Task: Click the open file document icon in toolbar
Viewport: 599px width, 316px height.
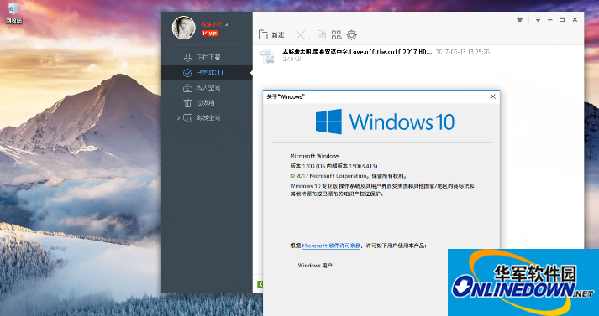Action: click(x=322, y=35)
